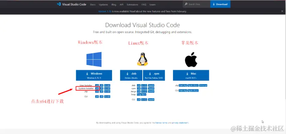Download System Installer Arm64

[x=107, y=88]
